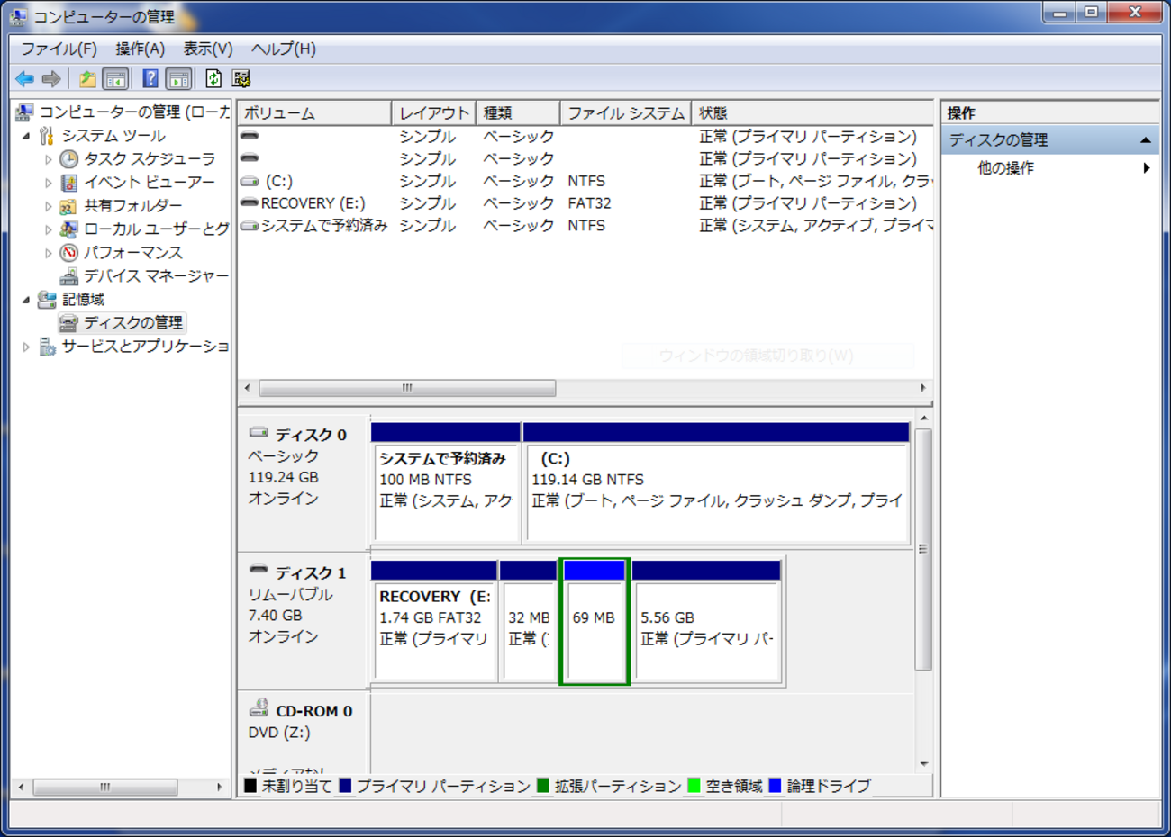Click the システム ツール tools icon
Screen dimensions: 1171x837
click(47, 136)
